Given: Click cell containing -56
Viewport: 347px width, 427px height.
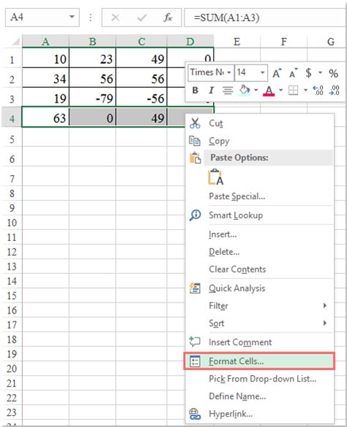Looking at the screenshot, I should tap(141, 97).
